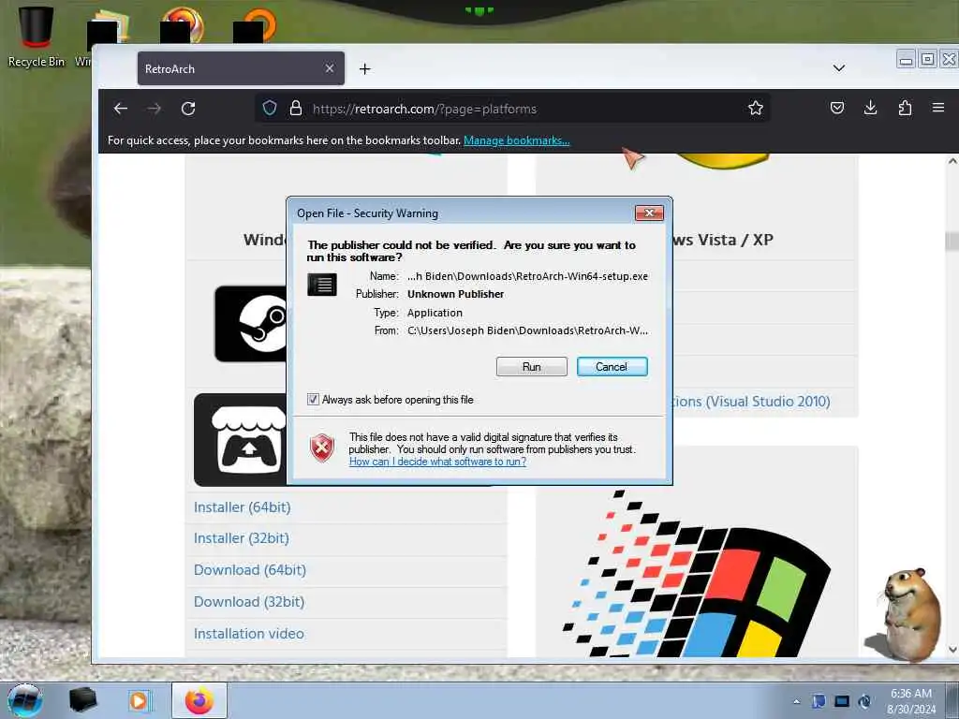Click the Manage bookmarks link
This screenshot has height=719, width=959.
(x=516, y=140)
